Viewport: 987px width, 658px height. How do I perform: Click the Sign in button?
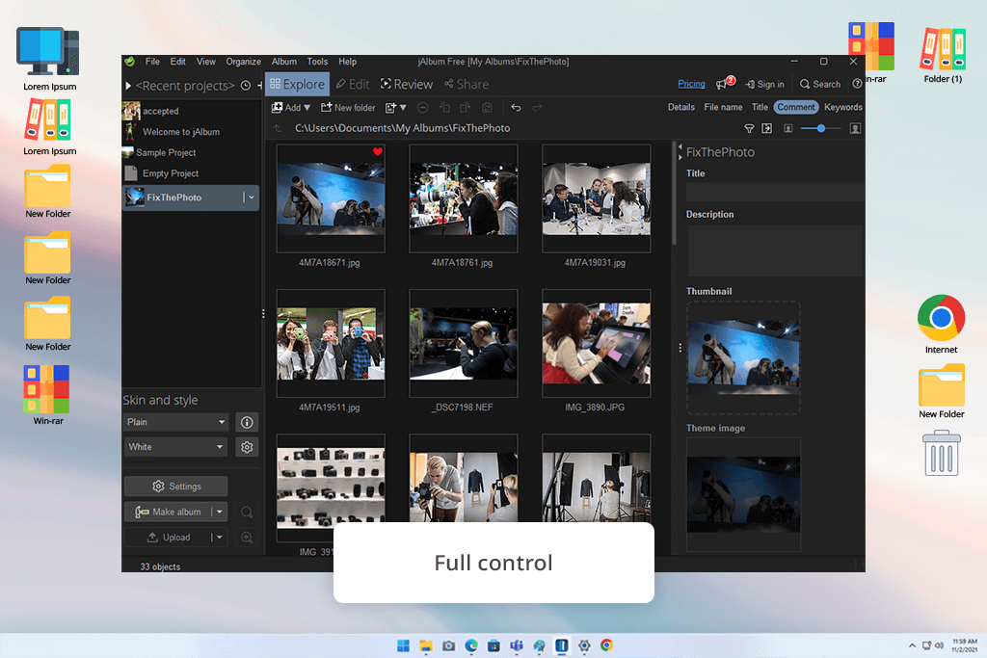764,84
